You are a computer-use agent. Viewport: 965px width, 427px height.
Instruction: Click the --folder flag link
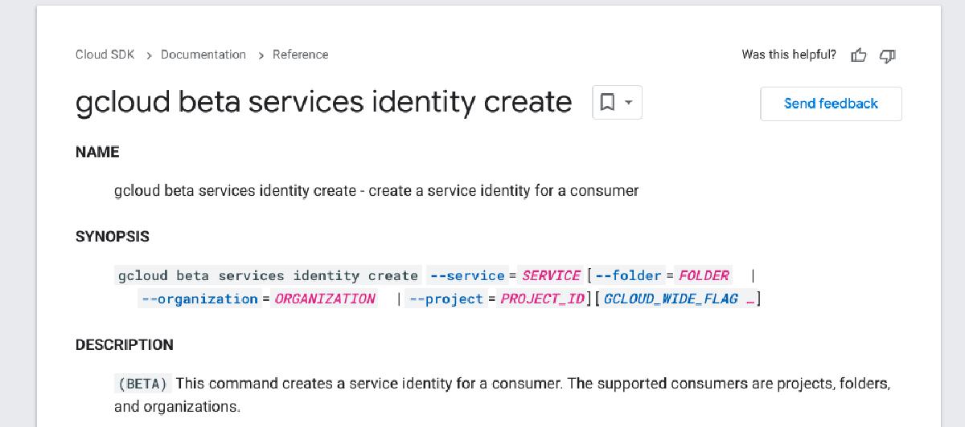628,275
